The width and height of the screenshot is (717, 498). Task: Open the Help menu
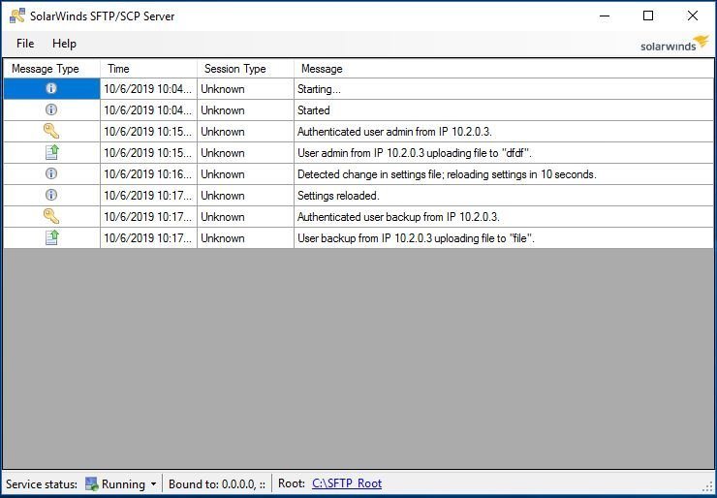(64, 44)
